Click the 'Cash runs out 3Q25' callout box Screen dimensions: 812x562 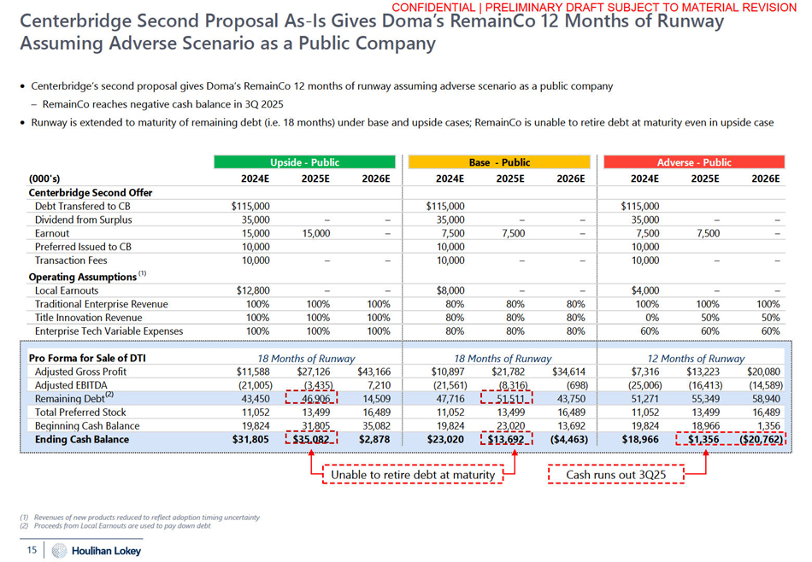coord(615,474)
